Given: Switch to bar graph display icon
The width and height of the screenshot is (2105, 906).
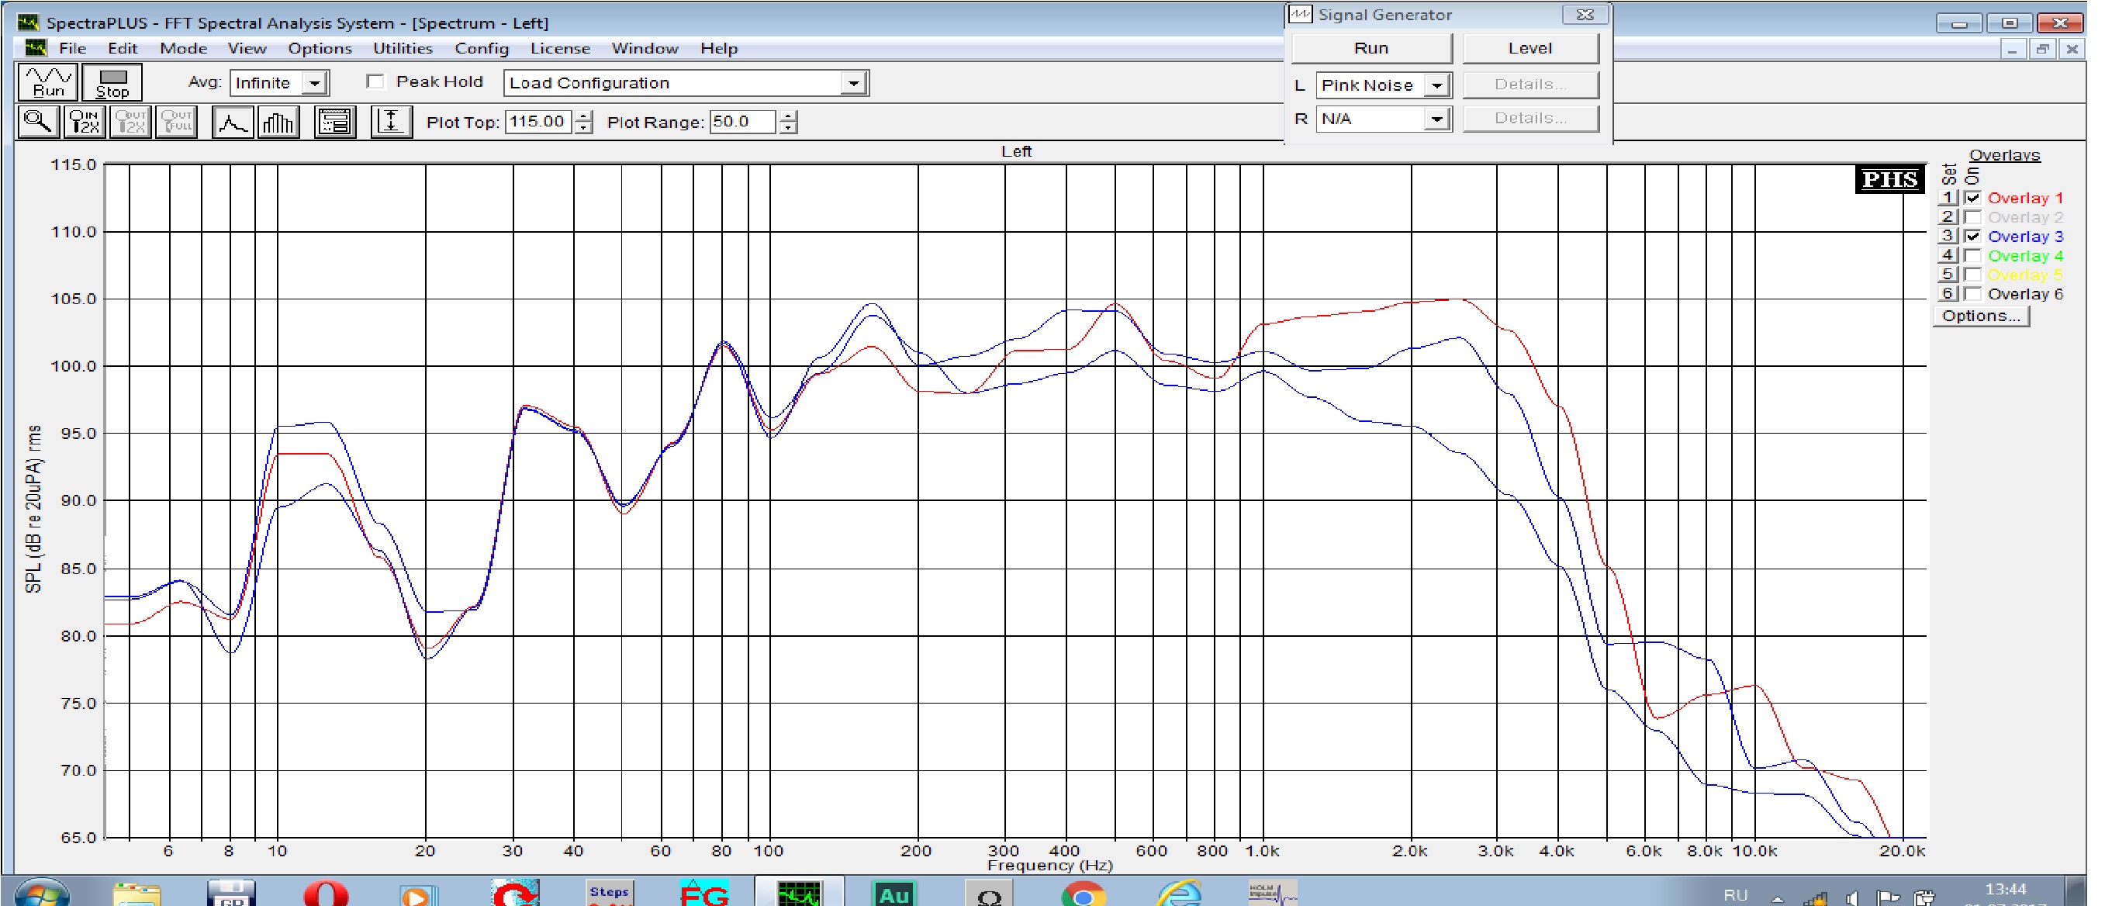Looking at the screenshot, I should [x=278, y=122].
